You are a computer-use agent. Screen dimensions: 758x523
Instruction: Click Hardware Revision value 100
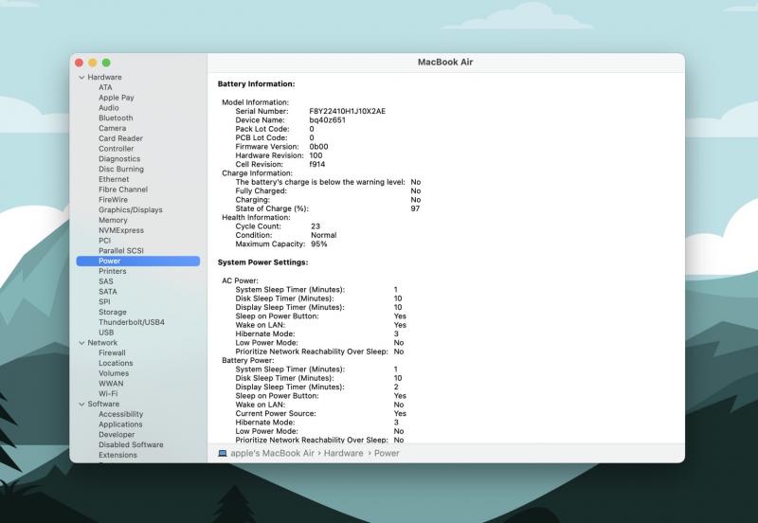(316, 155)
